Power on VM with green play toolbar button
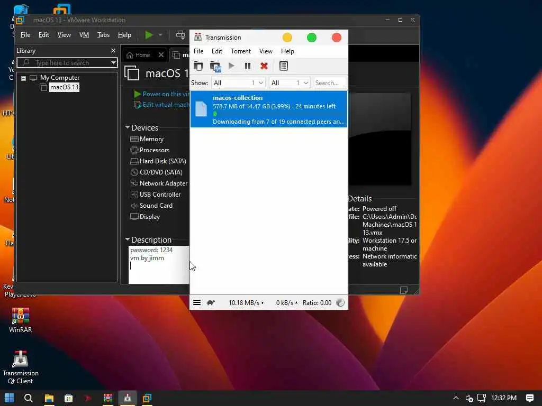 pos(149,35)
